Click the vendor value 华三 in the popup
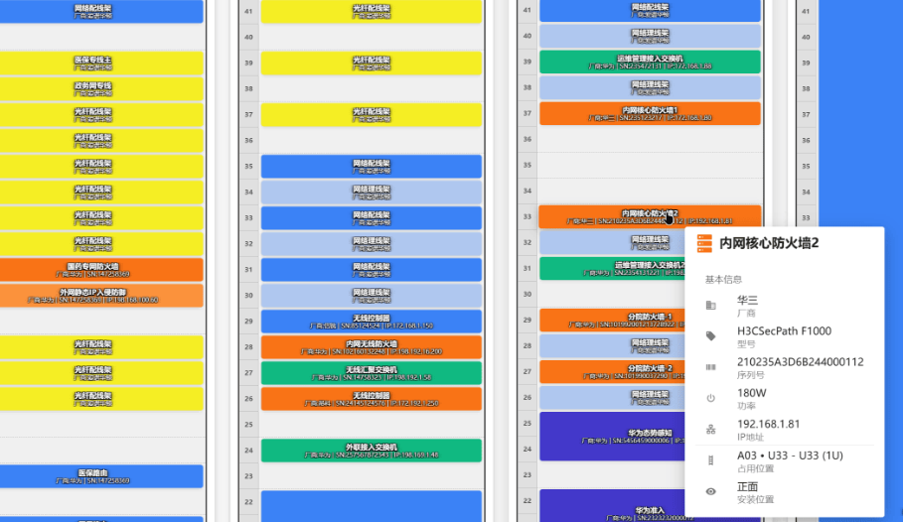Screen dimensions: 903x522 [x=747, y=301]
